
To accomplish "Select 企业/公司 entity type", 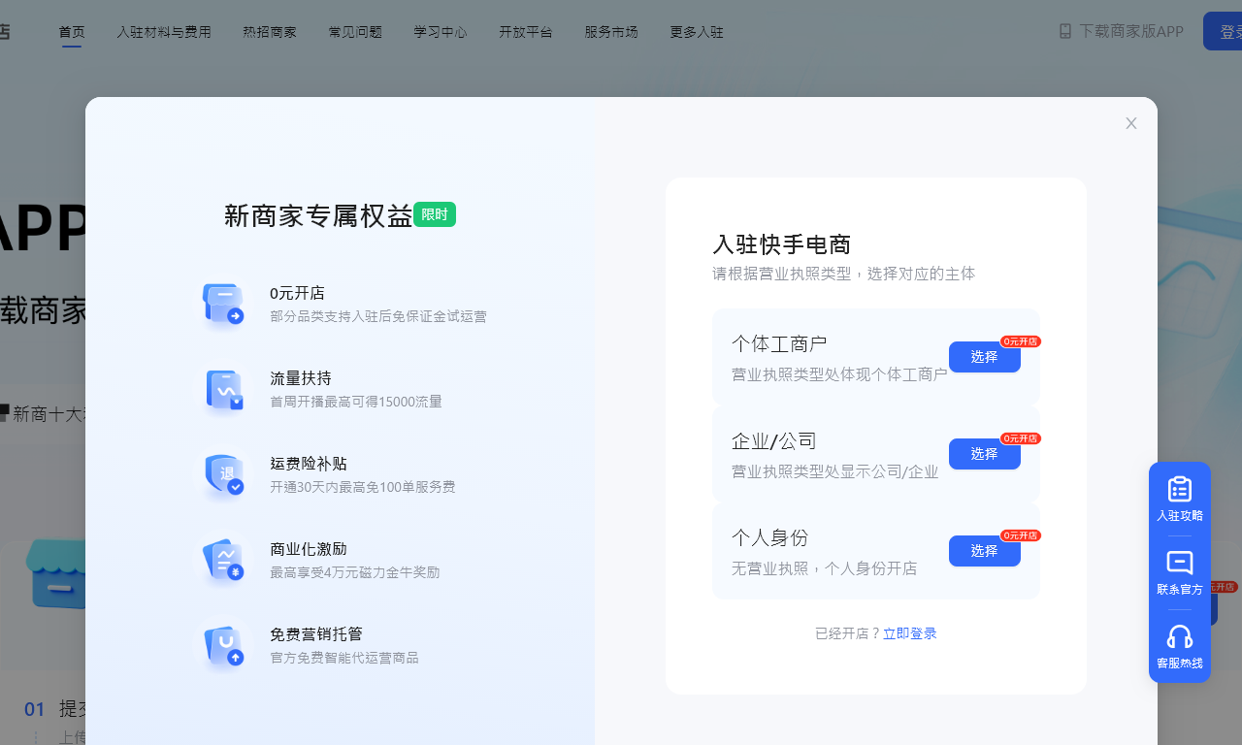I will pos(985,454).
